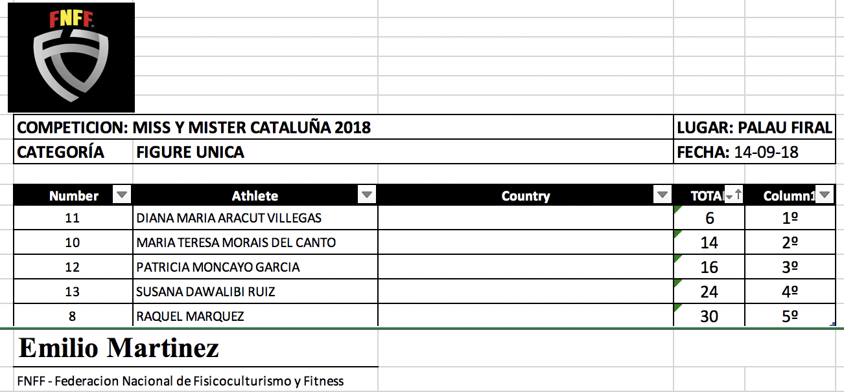Click the 1º placement cell
The width and height of the screenshot is (844, 392).
pos(790,218)
